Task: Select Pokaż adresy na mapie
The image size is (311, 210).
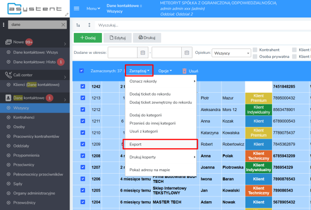Action: coord(150,170)
